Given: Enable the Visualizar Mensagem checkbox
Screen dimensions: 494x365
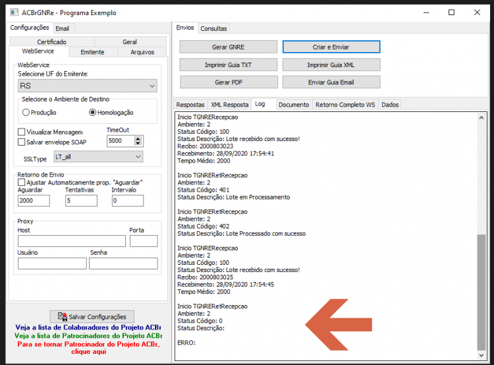Looking at the screenshot, I should click(x=22, y=132).
